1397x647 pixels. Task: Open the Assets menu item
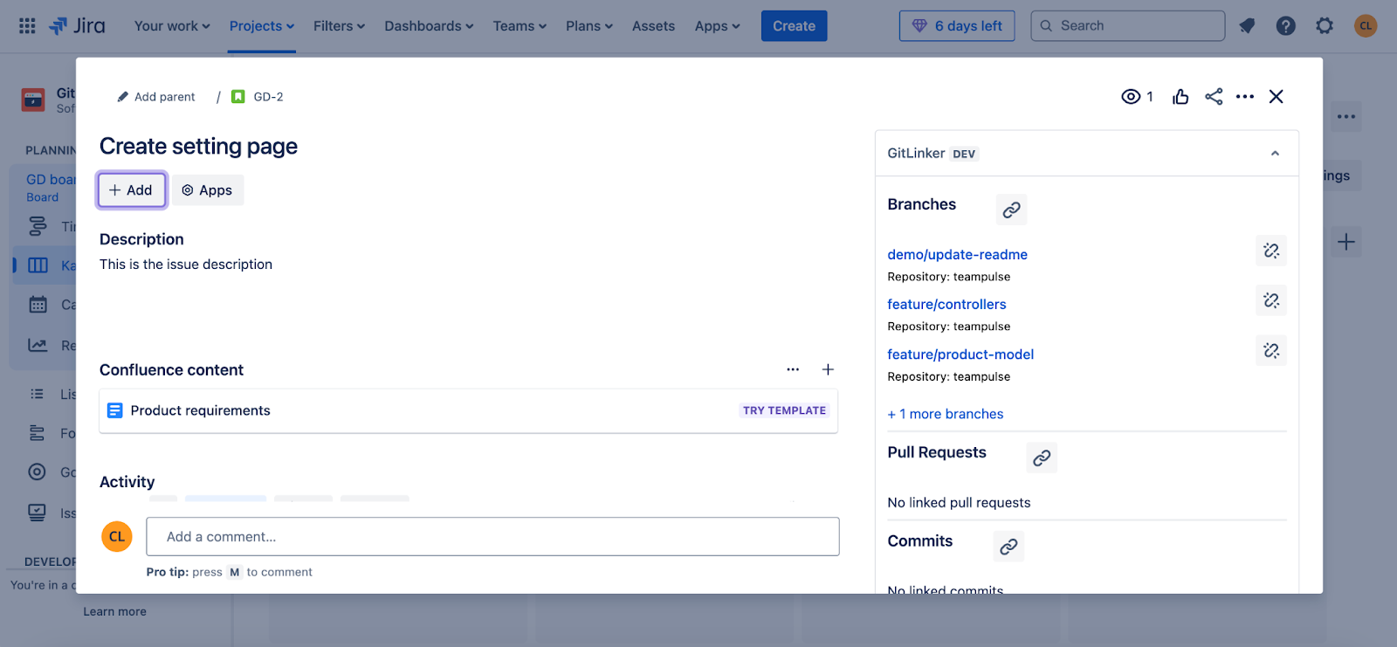(653, 26)
